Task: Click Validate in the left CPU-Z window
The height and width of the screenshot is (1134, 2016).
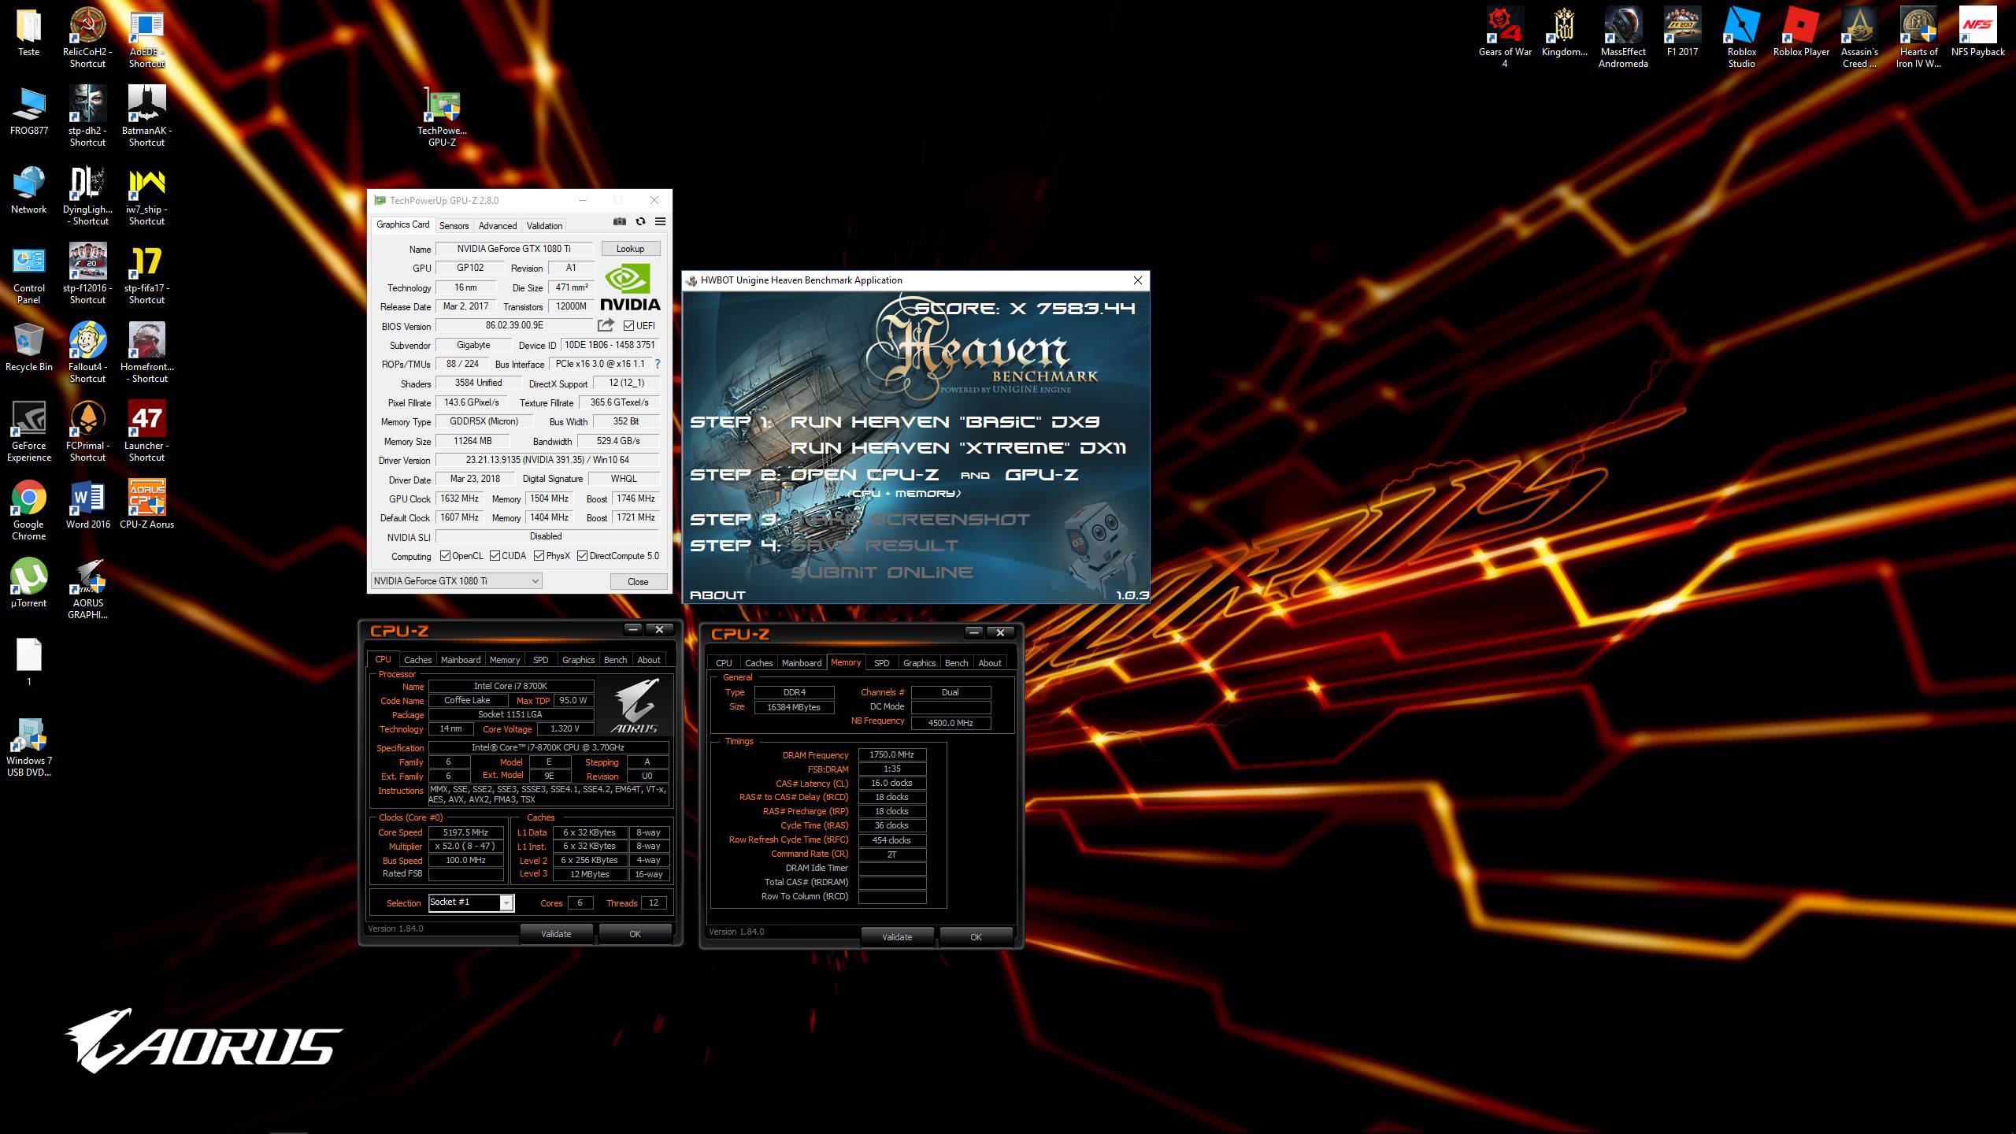Action: (556, 934)
